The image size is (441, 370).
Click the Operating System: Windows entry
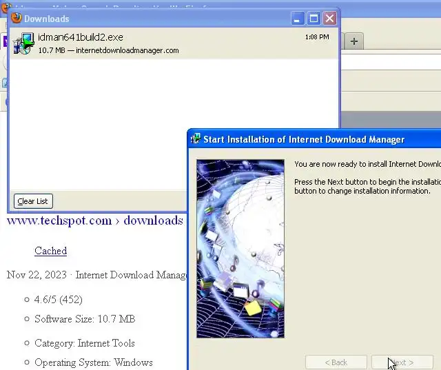click(x=94, y=362)
